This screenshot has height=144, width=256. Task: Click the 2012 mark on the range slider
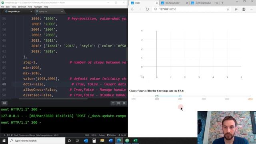tap(227, 99)
